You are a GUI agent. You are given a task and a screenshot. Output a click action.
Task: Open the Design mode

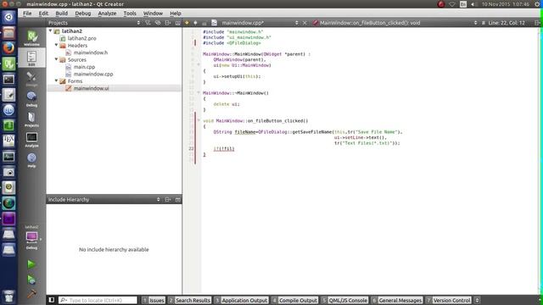pyautogui.click(x=31, y=79)
